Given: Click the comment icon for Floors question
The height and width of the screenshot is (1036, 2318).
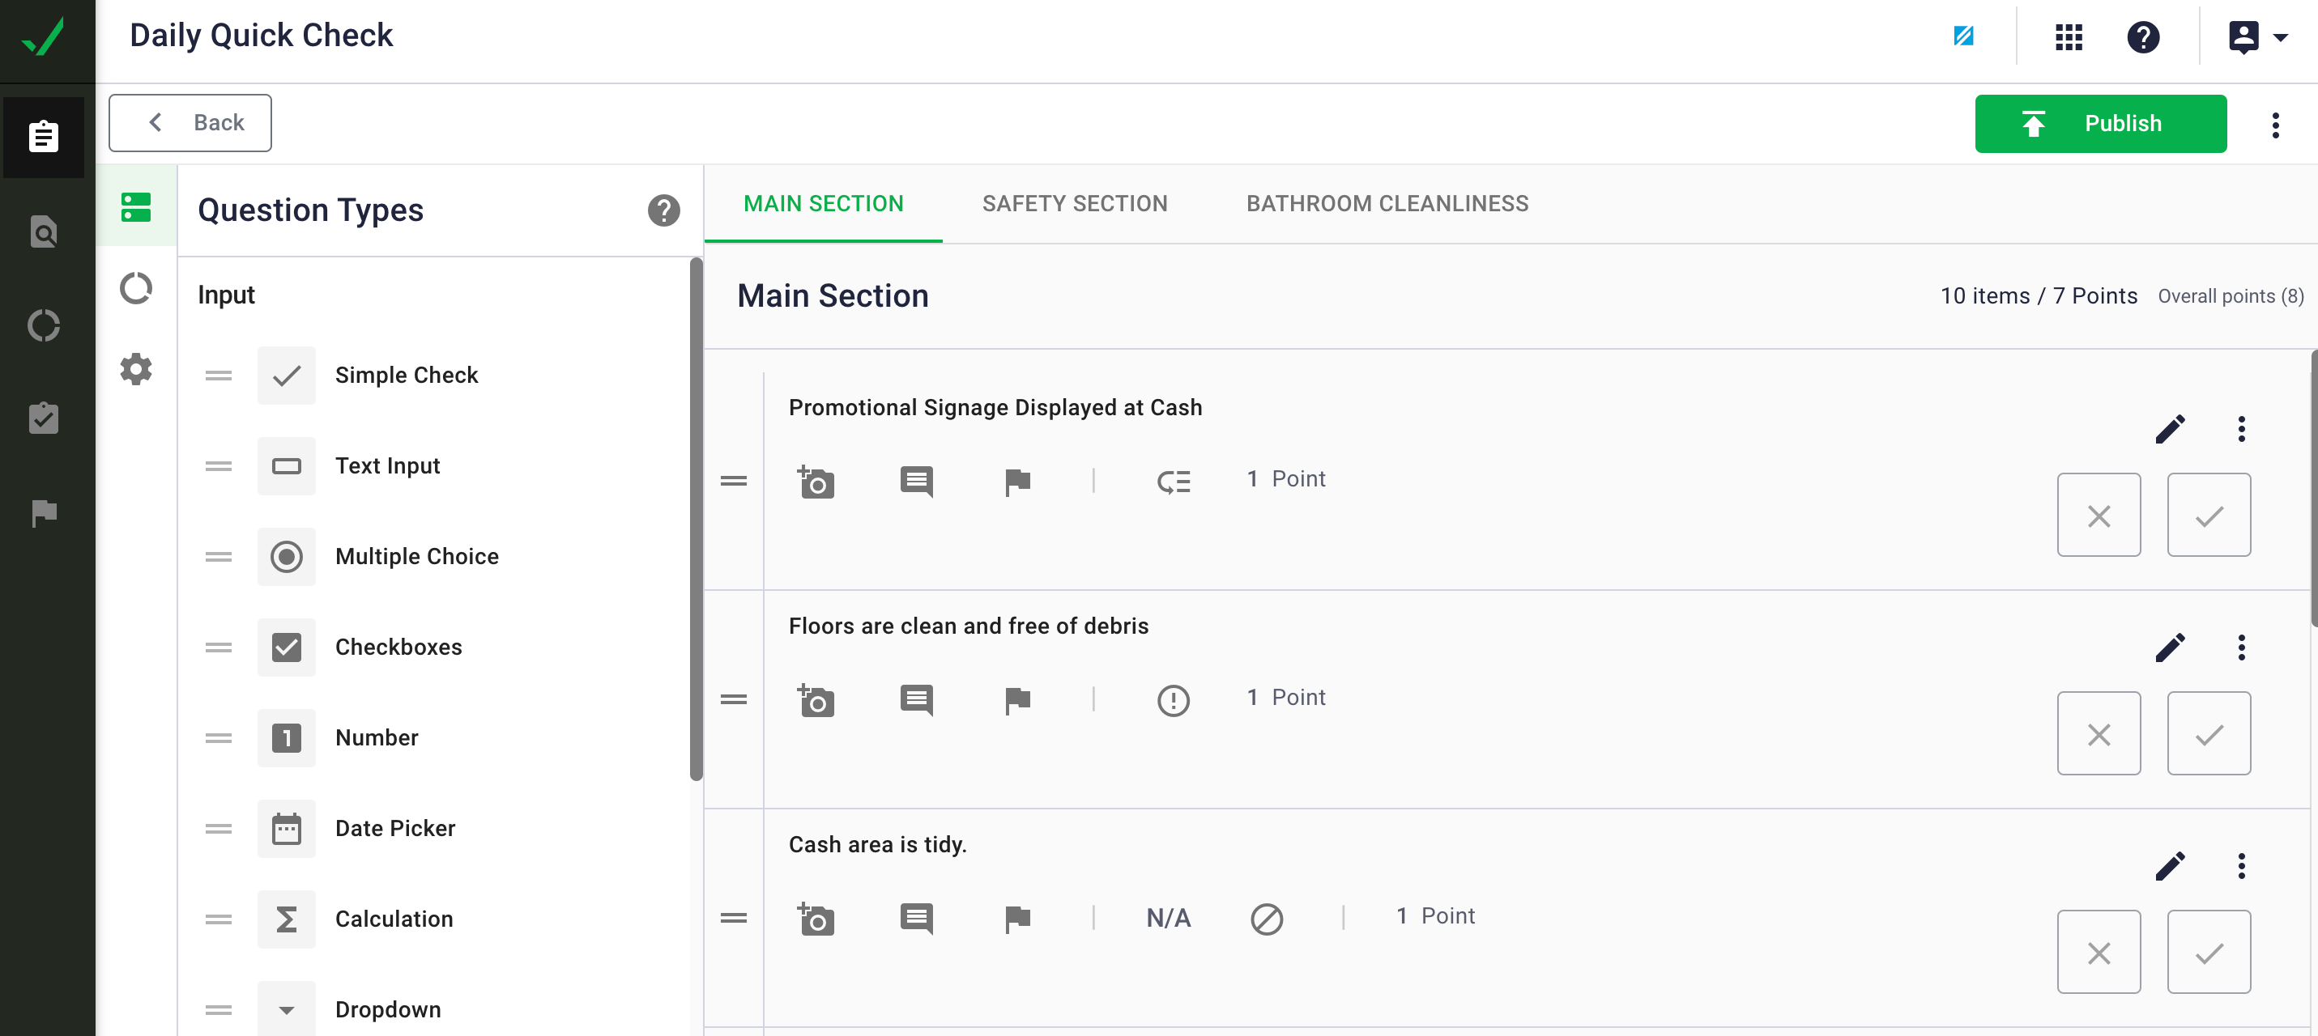Looking at the screenshot, I should coord(916,699).
